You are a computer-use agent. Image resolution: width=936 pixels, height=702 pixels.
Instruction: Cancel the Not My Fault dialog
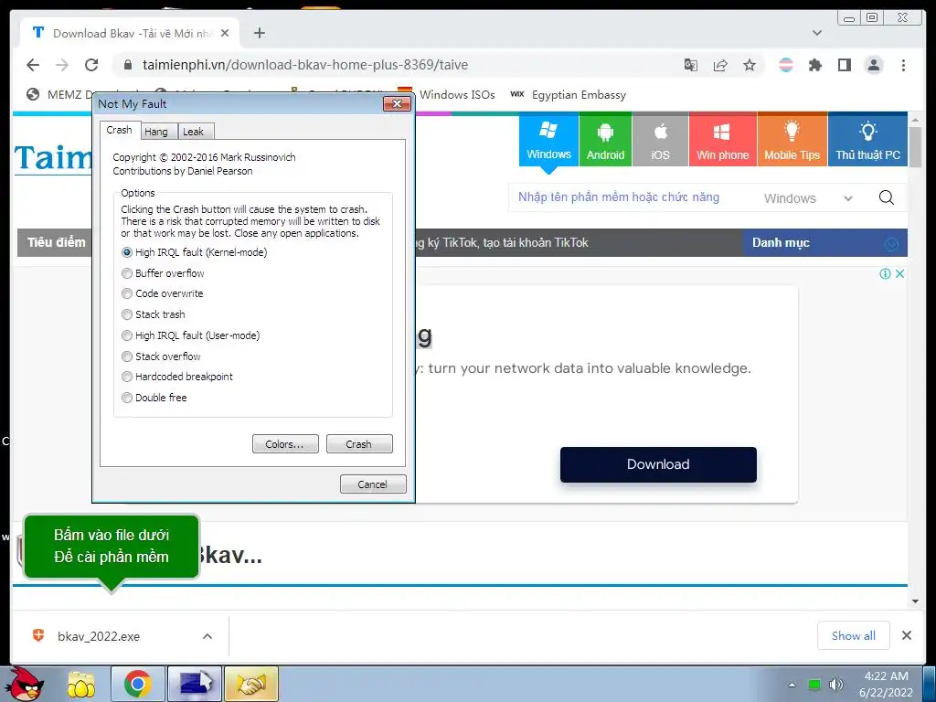pos(373,484)
